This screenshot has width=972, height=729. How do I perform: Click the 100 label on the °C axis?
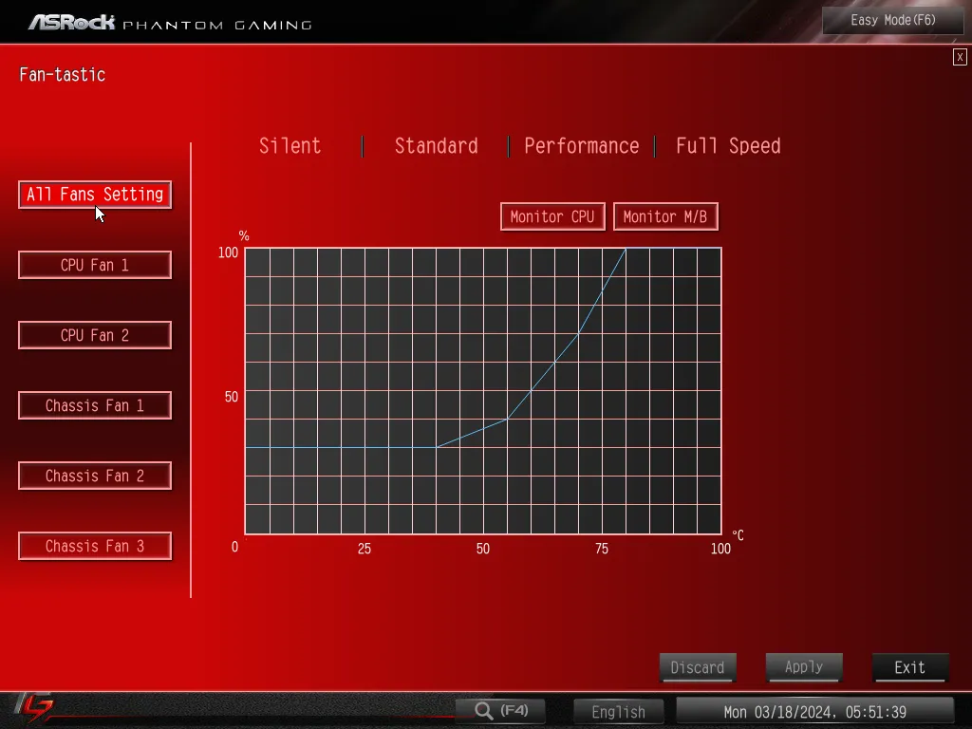[x=720, y=549]
